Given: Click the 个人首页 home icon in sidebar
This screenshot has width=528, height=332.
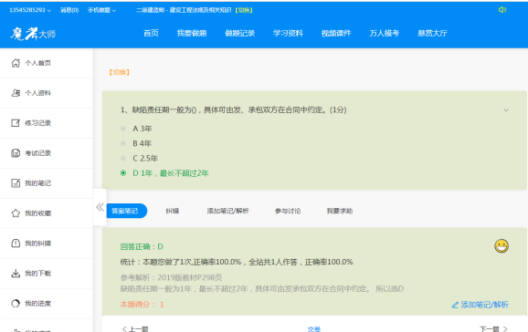Looking at the screenshot, I should coord(16,63).
